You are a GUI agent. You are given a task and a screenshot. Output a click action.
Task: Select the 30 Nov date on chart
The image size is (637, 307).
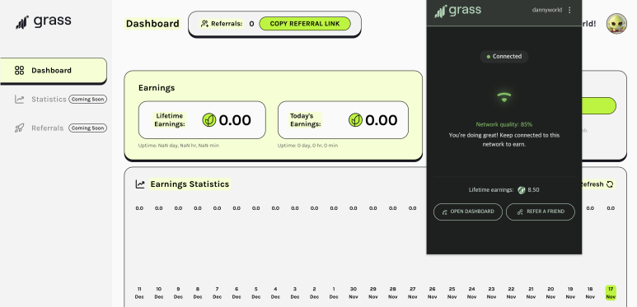(x=354, y=293)
